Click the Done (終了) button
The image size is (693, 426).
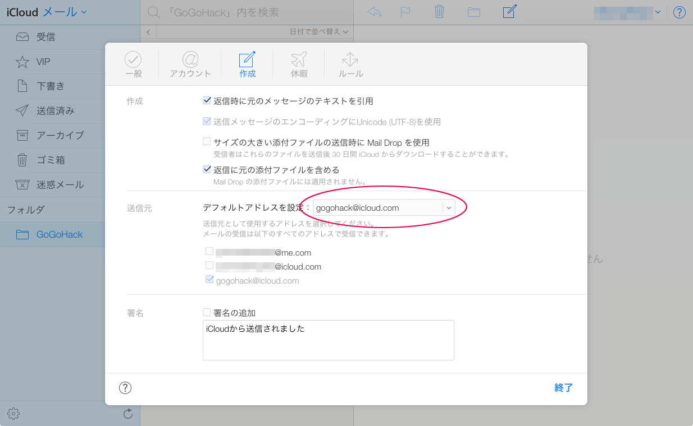[563, 388]
